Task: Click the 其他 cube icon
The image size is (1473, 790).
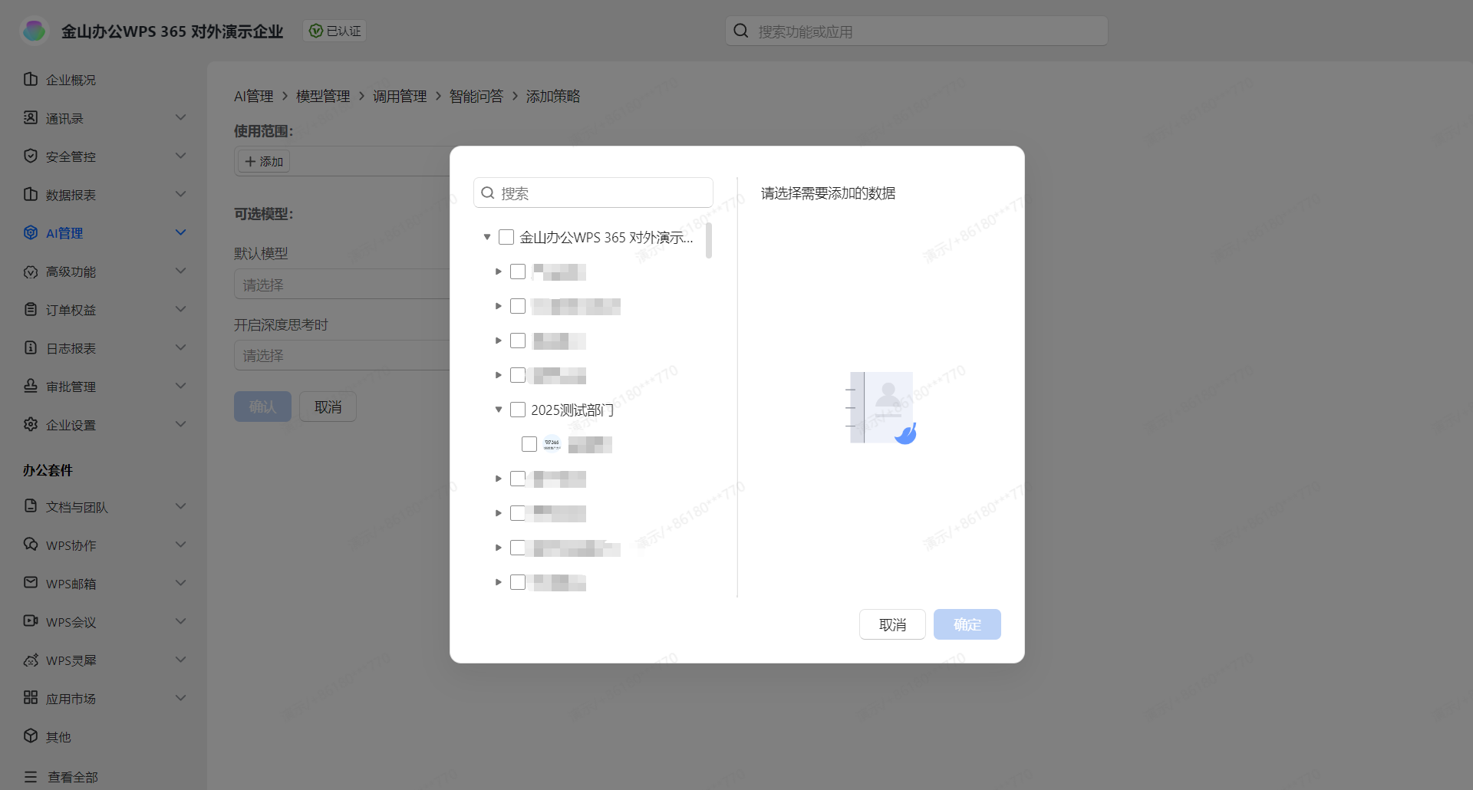Action: (x=31, y=736)
